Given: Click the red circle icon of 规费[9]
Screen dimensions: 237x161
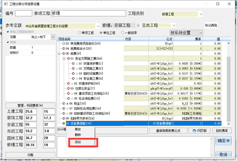Looking at the screenshot, I should [64, 54].
